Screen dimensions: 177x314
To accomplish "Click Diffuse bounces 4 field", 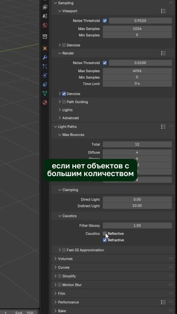I will coord(137,153).
